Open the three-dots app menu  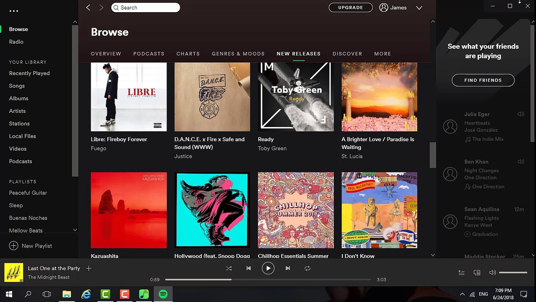pyautogui.click(x=14, y=11)
